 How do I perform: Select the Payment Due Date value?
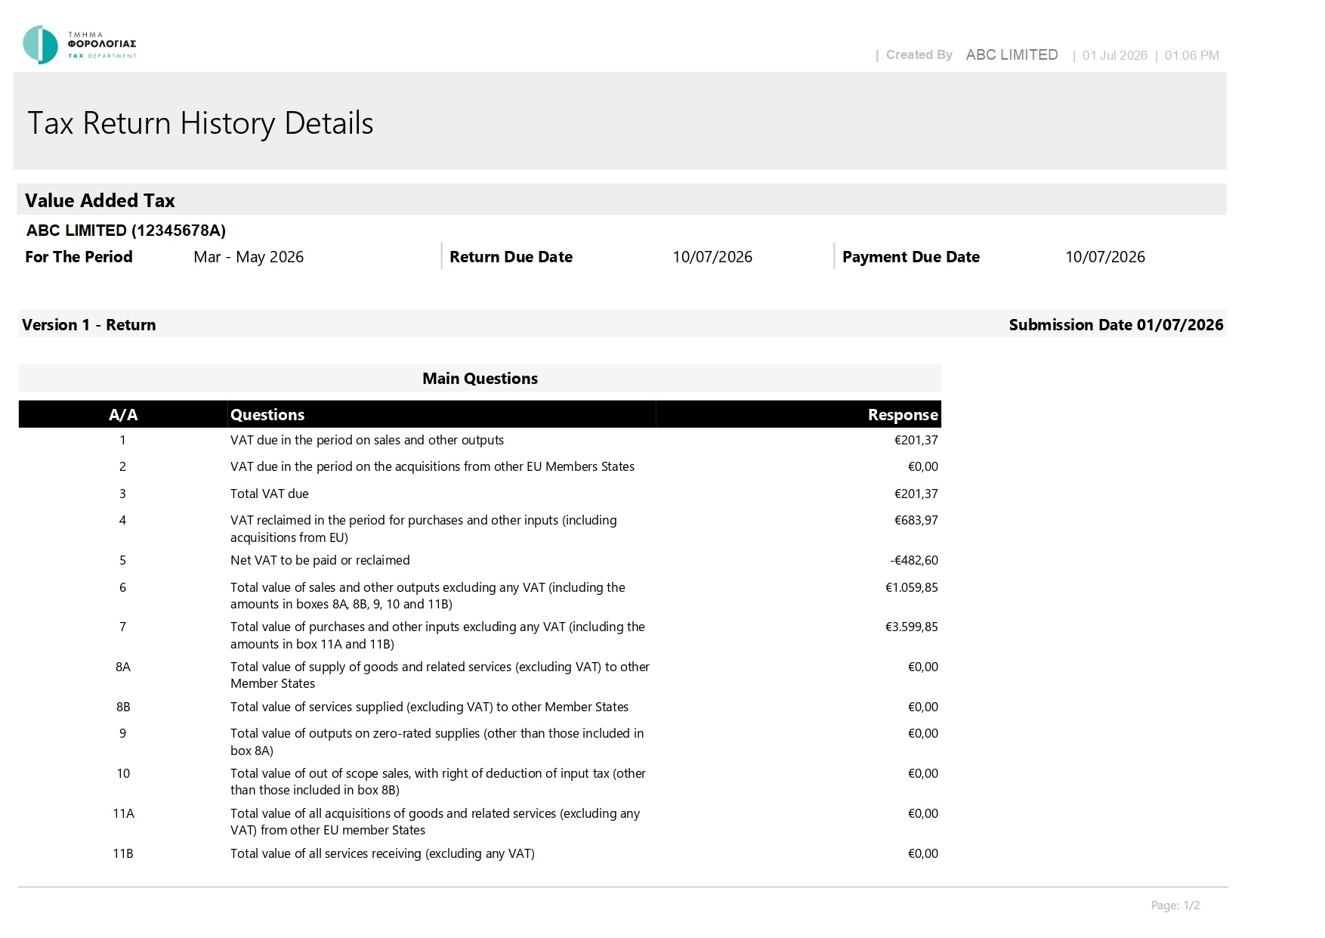pyautogui.click(x=1105, y=257)
